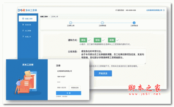The height and width of the screenshot is (107, 174).
Task: Toggle the 邮箱 notification option
Action: tap(114, 40)
